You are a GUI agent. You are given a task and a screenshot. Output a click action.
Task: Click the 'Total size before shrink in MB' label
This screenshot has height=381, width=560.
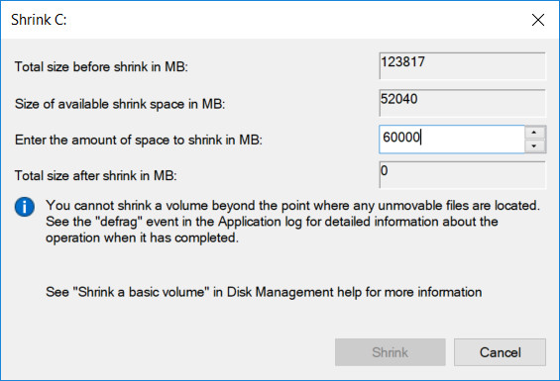pyautogui.click(x=101, y=66)
